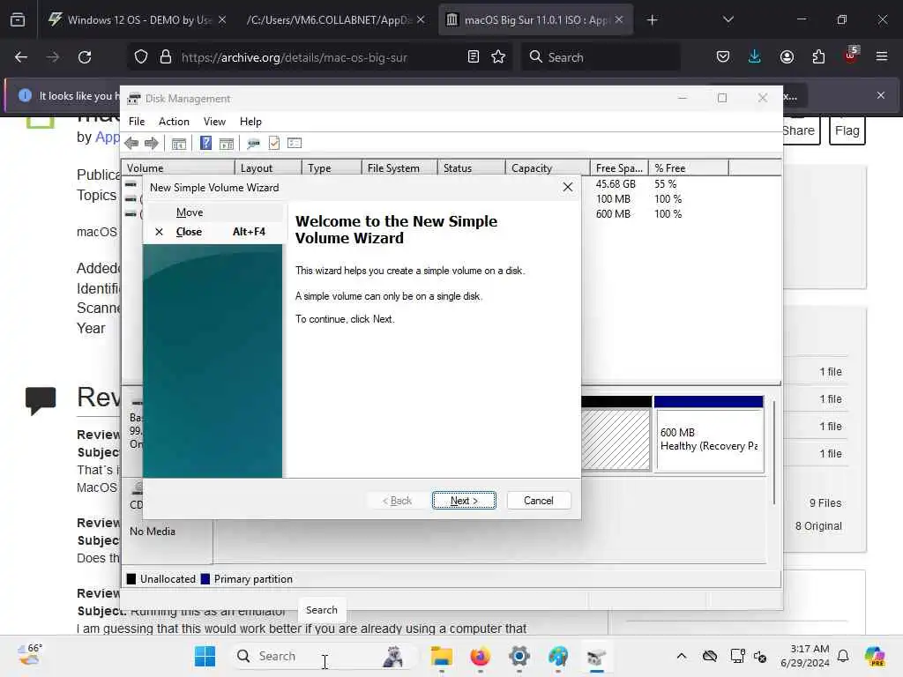Open Firefox from the taskbar
Screen dimensions: 903x677
(x=480, y=656)
